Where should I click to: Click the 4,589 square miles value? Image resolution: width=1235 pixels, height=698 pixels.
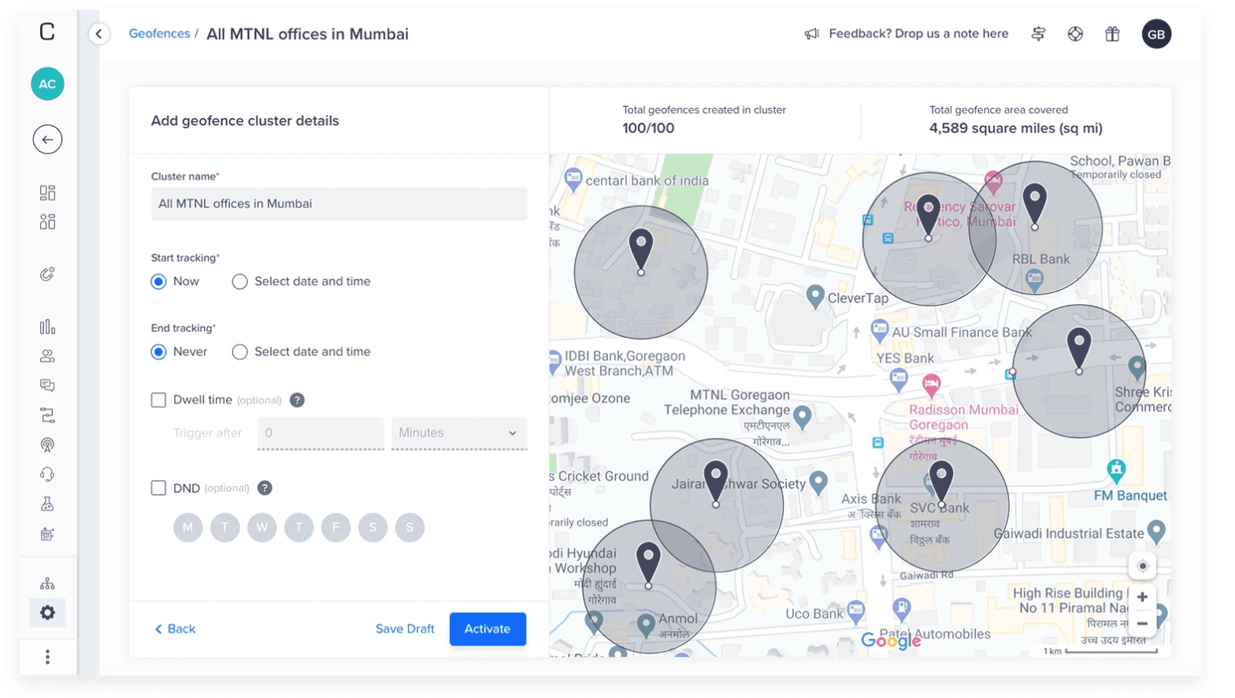point(1016,128)
